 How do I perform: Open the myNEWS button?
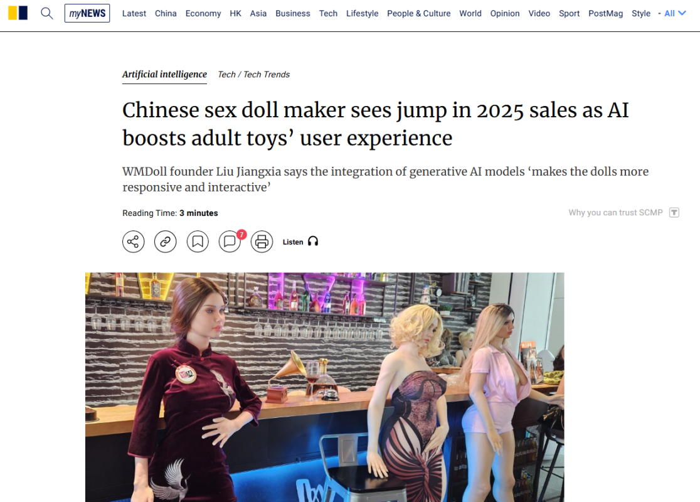87,13
